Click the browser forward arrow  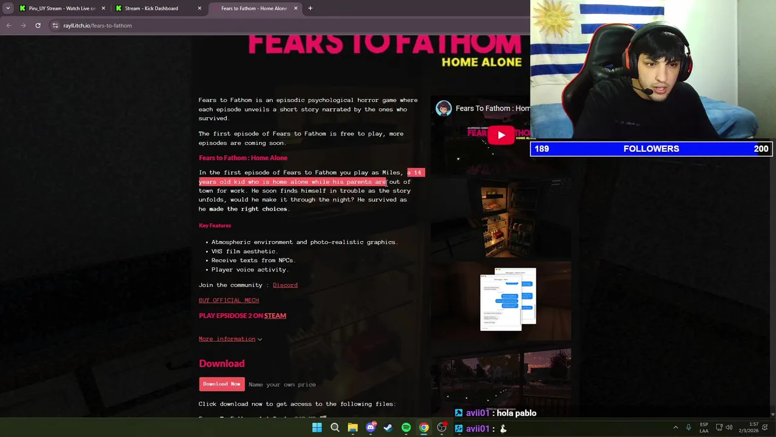coord(23,25)
